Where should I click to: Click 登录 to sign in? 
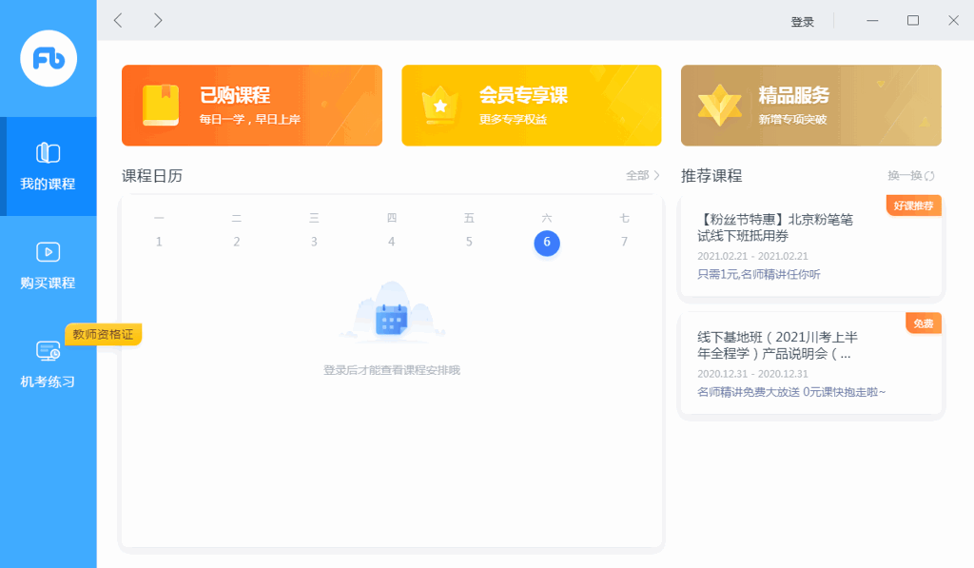[802, 22]
